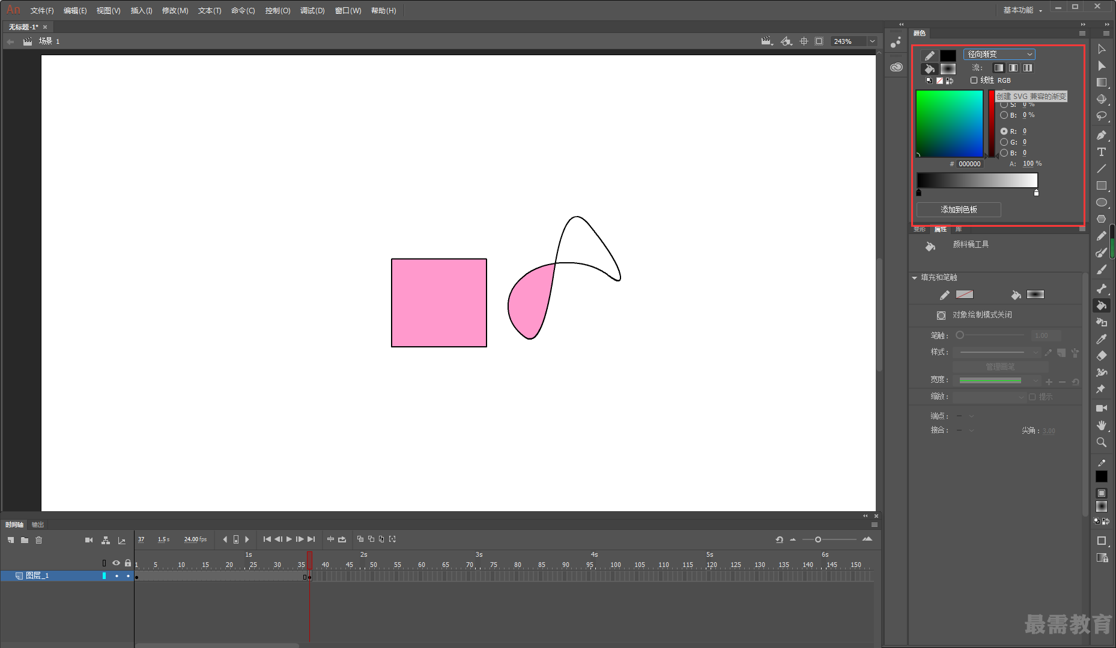1116x648 pixels.
Task: Select the G green radio button
Action: (1004, 142)
